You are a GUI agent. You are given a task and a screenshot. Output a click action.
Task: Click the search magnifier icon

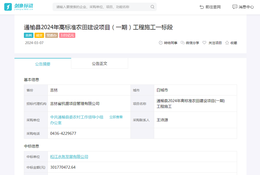(x=152, y=7)
